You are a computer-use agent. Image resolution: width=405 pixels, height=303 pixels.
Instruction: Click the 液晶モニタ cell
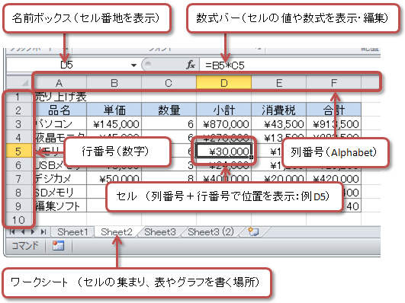coord(59,138)
